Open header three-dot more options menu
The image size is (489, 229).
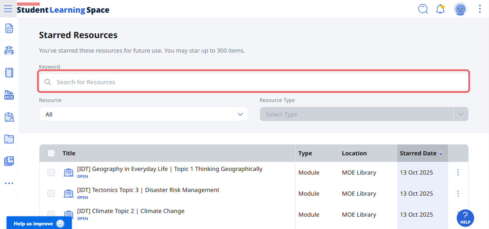pyautogui.click(x=480, y=9)
